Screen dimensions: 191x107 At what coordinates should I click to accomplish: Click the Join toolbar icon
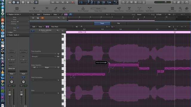click(56, 8)
